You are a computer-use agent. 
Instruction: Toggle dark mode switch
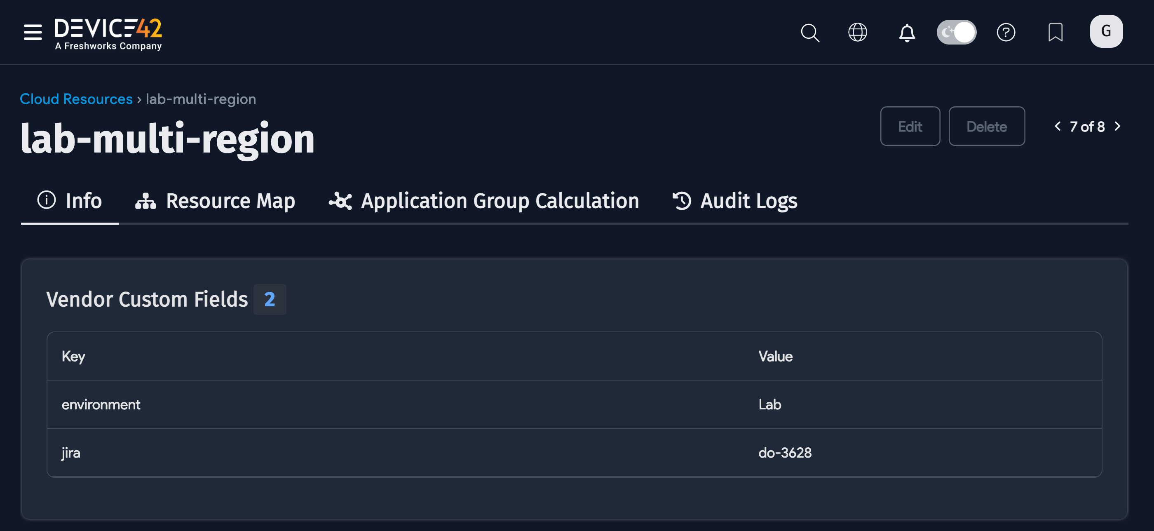pyautogui.click(x=957, y=32)
